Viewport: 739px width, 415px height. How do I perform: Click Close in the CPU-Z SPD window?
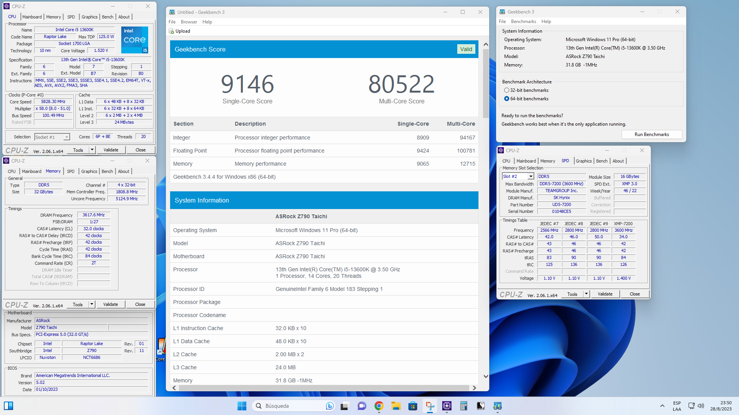click(635, 294)
